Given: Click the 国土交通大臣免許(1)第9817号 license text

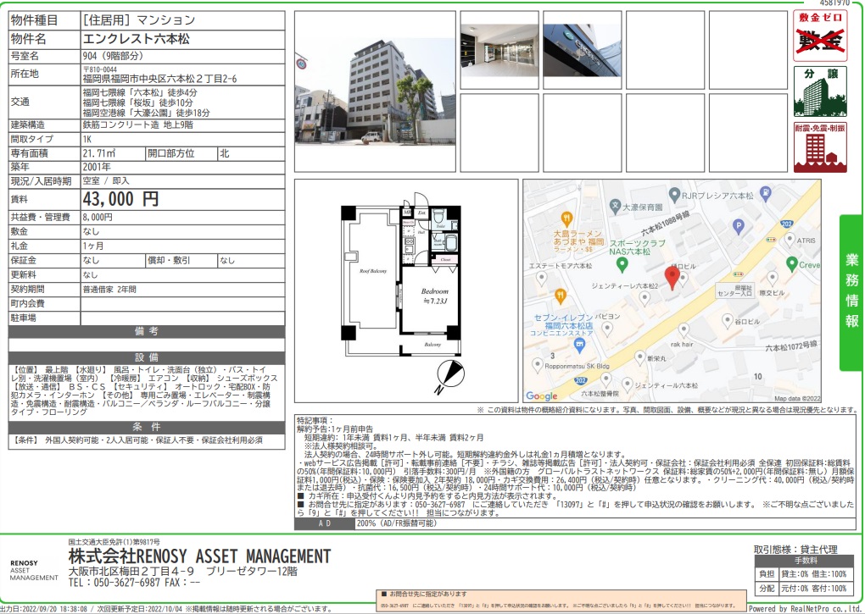Looking at the screenshot, I should [x=114, y=542].
